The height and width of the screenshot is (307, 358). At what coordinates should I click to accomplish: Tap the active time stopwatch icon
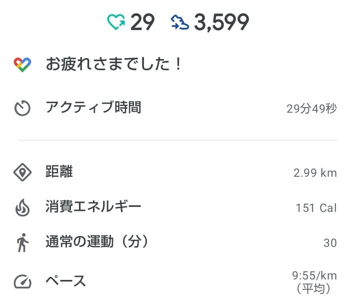(x=22, y=108)
